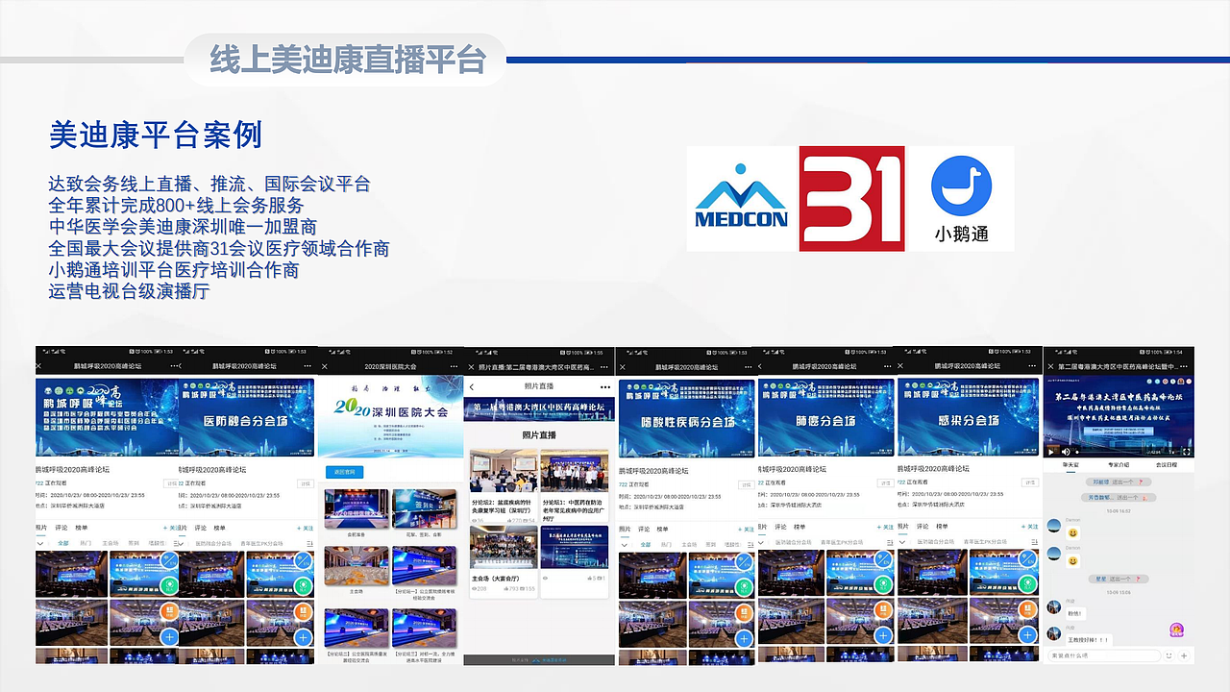
Task: Tap the 中/EN language switch icon
Action: point(744,561)
